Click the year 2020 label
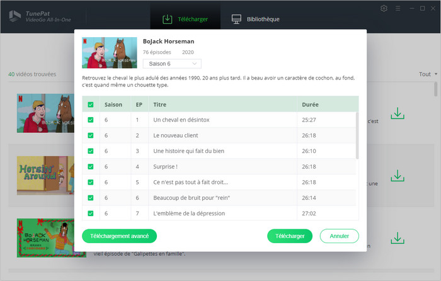441x281 pixels. pyautogui.click(x=188, y=52)
